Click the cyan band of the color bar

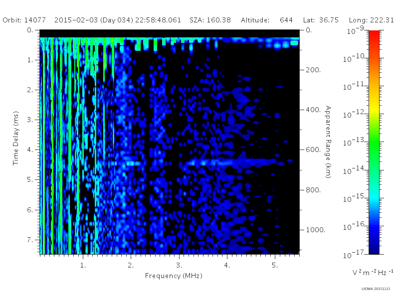click(374, 197)
